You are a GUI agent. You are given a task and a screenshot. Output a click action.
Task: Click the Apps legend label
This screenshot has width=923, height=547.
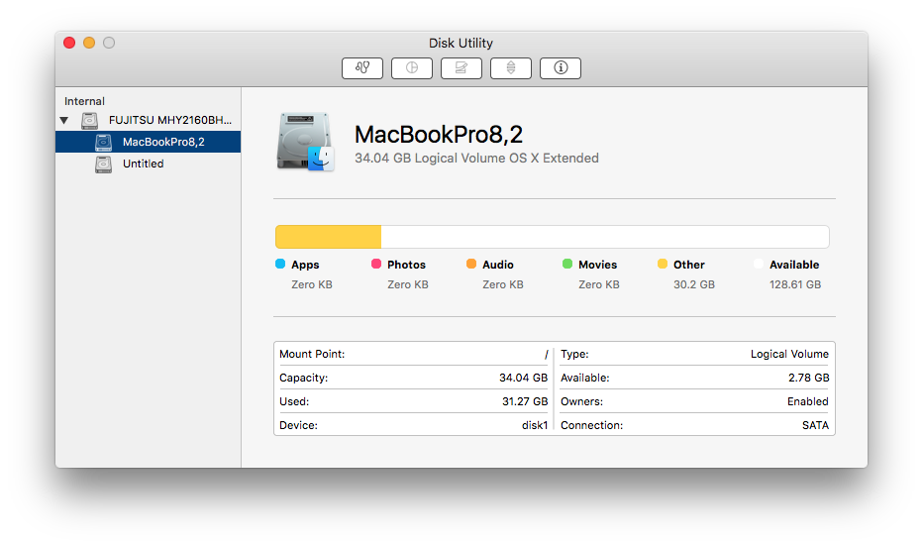point(305,265)
